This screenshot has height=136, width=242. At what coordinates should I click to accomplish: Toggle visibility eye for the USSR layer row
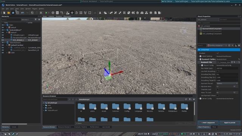click(x=3, y=53)
